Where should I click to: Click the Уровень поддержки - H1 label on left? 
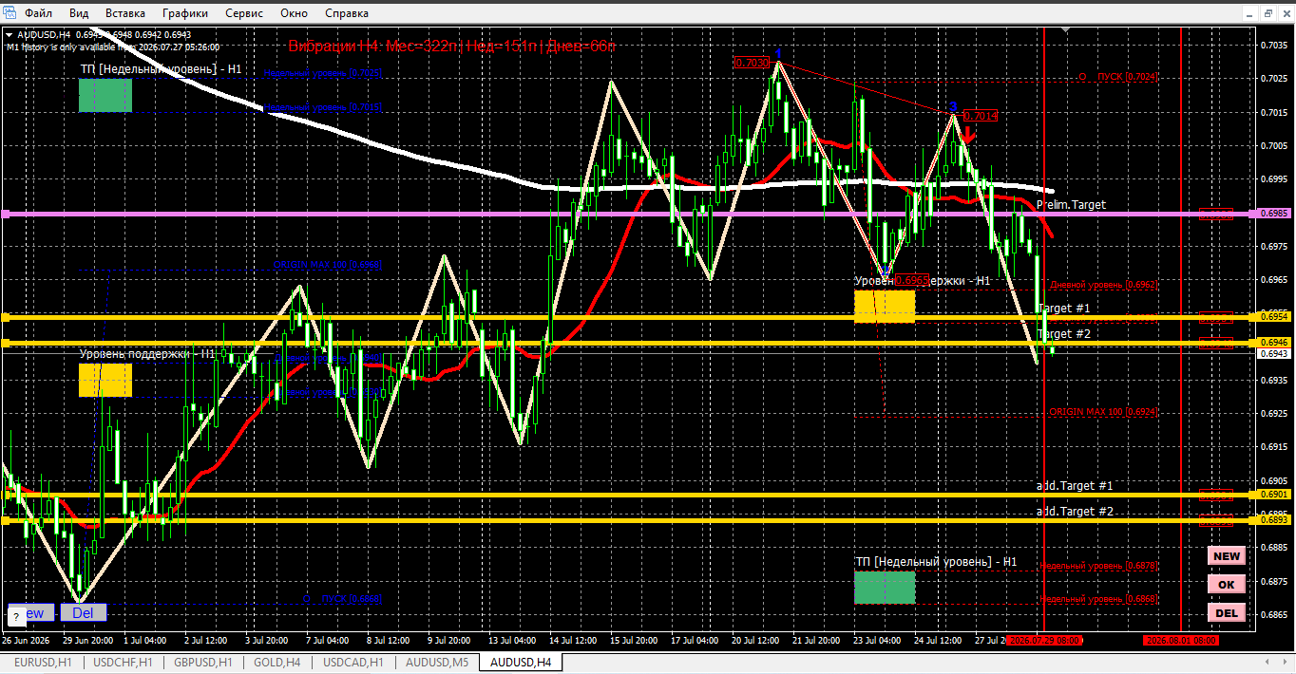coord(147,354)
